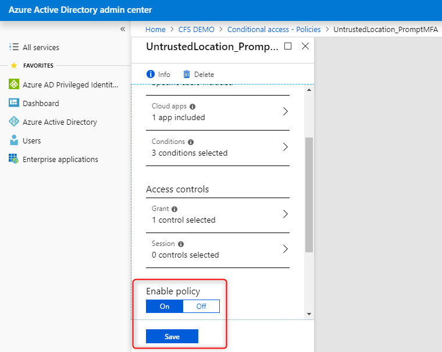Navigate to CFS DEMO breadcrumb link
The height and width of the screenshot is (352, 442).
tap(196, 29)
